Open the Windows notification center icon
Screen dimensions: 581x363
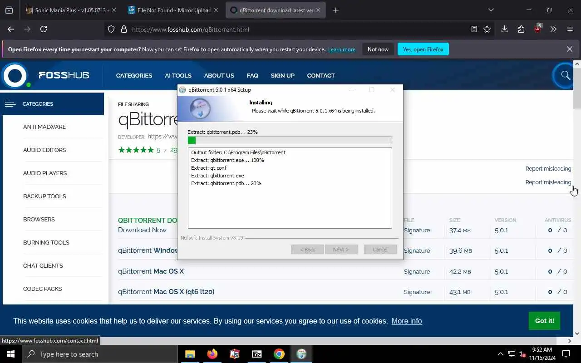click(566, 354)
